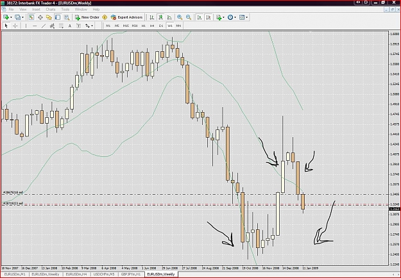Toggle the Navigator folder-star panel

(49, 17)
